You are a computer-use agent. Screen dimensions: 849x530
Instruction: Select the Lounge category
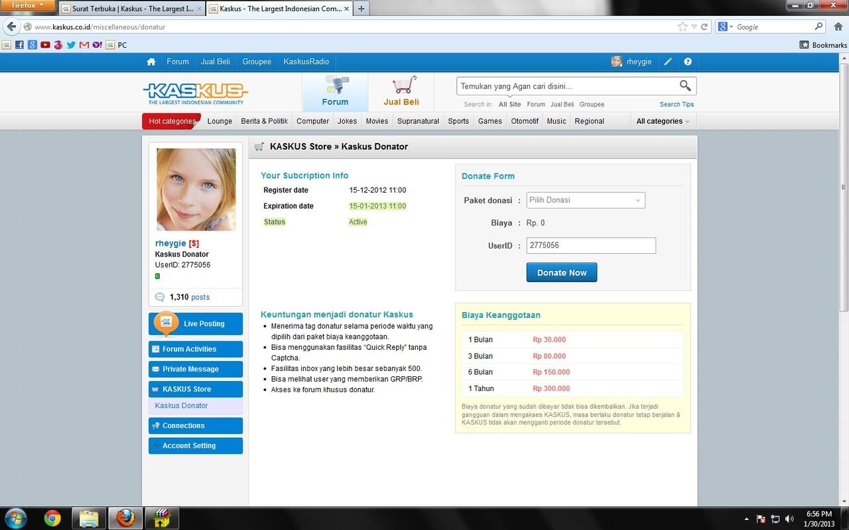click(220, 121)
